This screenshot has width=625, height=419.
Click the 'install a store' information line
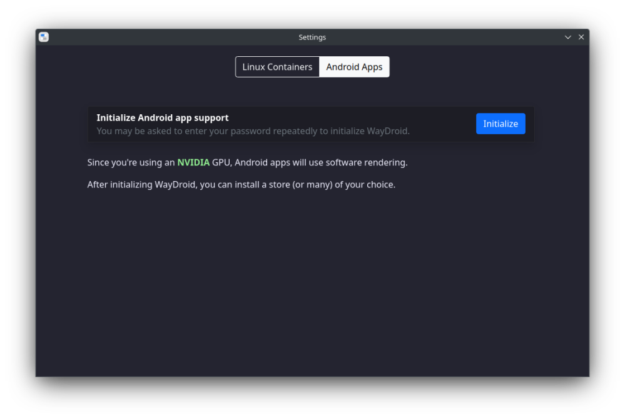[241, 185]
